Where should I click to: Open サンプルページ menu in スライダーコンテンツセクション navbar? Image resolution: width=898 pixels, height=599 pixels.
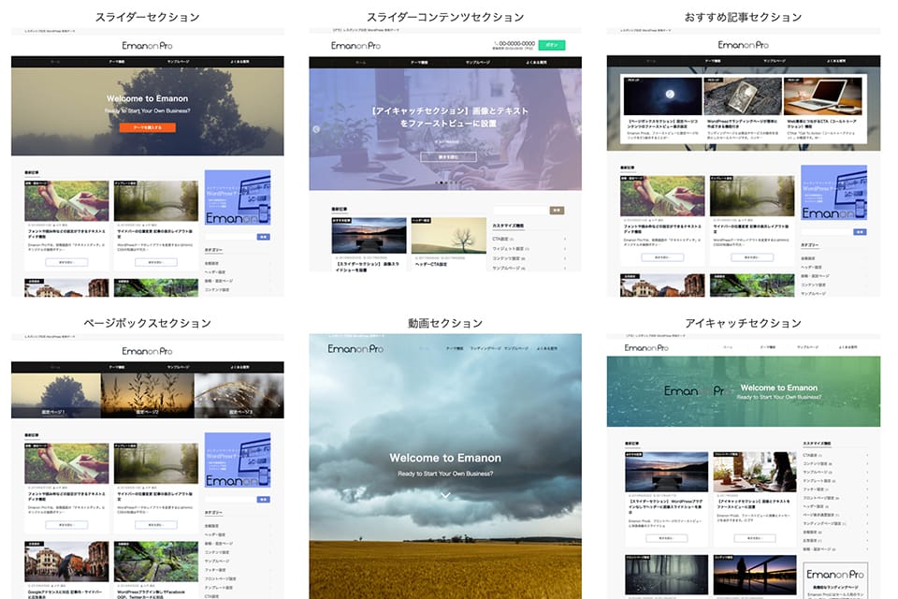[478, 62]
